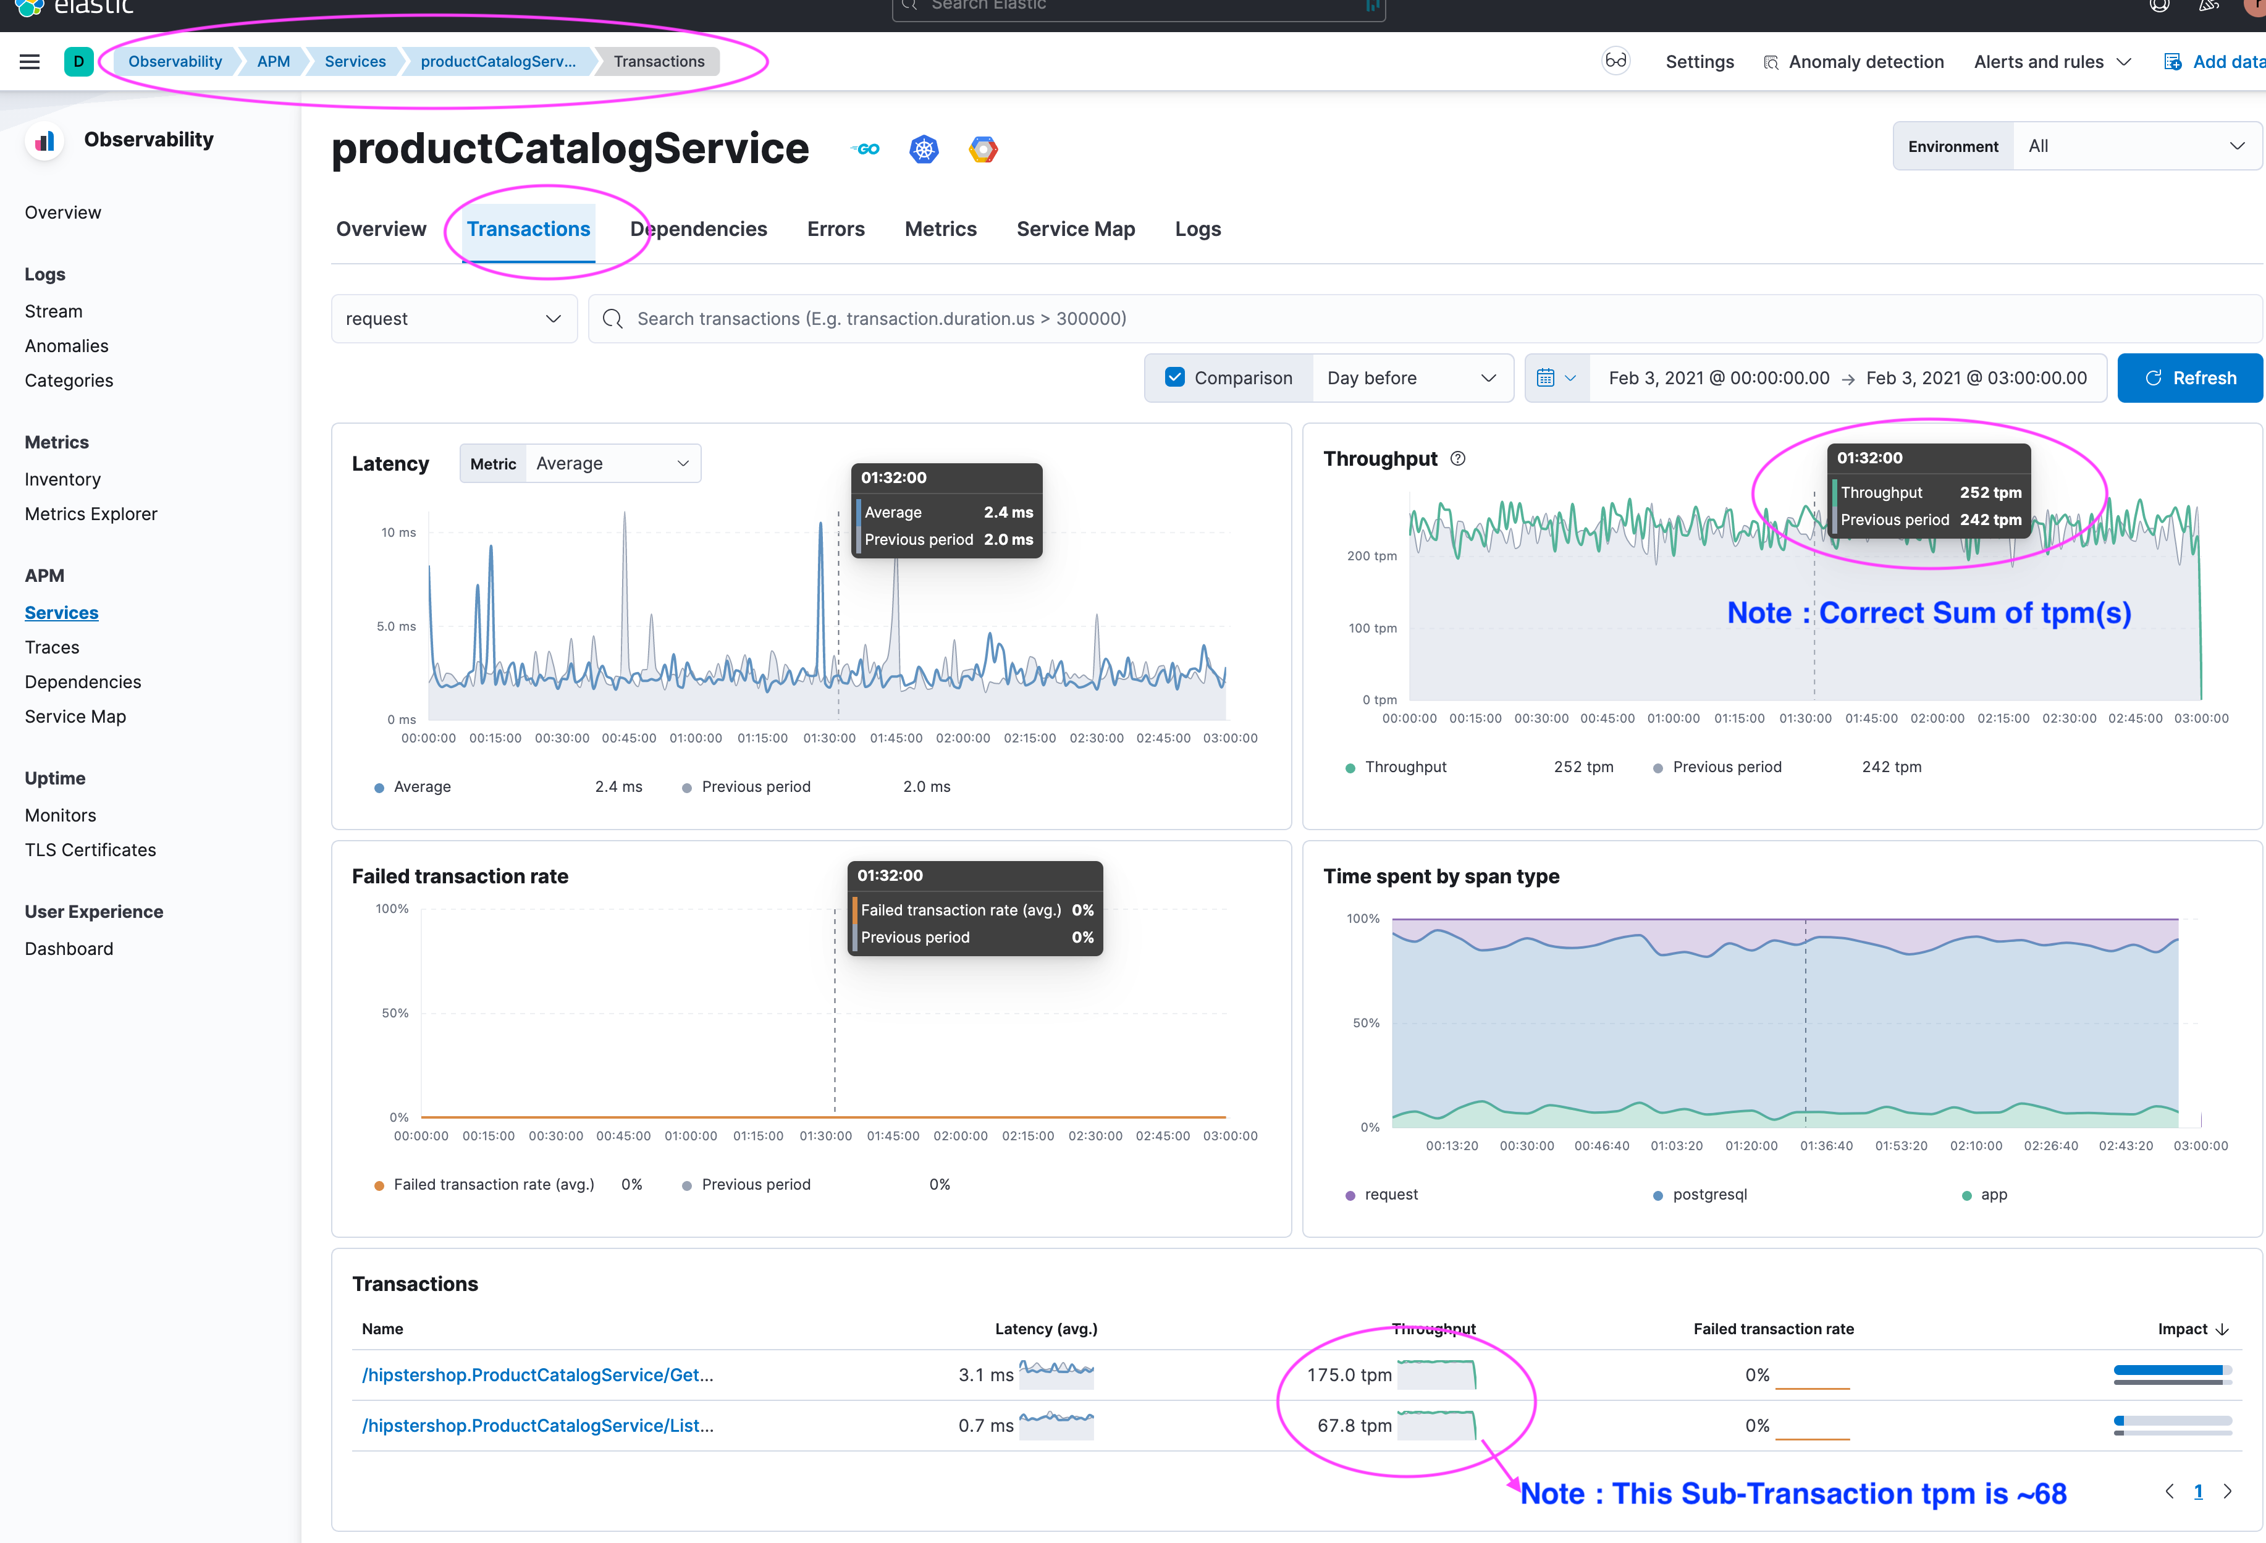Image resolution: width=2266 pixels, height=1543 pixels.
Task: Toggle Throughput series in legend
Action: (1405, 767)
